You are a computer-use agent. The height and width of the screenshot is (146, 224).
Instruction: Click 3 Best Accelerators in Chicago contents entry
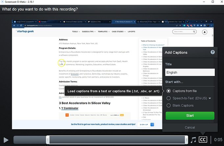151,74
